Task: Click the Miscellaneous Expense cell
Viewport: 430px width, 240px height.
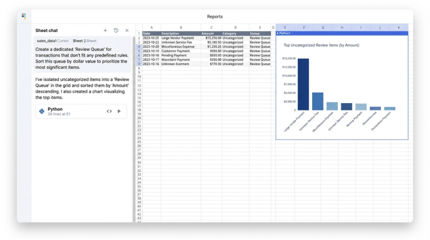Action: pos(181,47)
